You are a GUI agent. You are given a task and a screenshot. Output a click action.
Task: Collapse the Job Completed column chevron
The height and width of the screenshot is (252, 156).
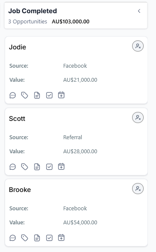point(139,11)
